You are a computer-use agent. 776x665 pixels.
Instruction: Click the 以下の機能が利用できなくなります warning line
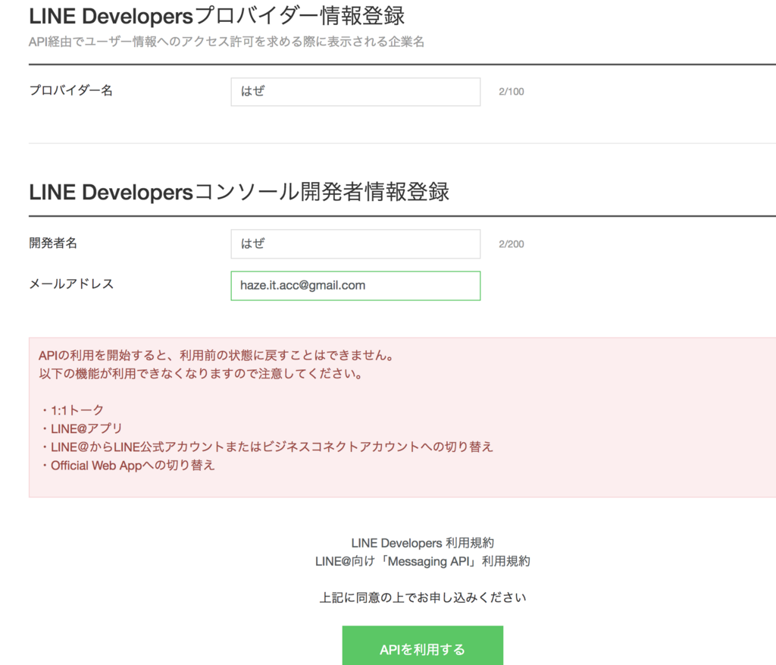(200, 374)
